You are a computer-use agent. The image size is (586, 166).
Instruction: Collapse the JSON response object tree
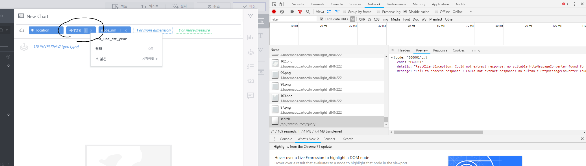392,57
